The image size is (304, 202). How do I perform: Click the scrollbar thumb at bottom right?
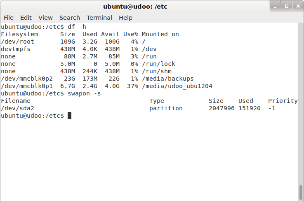click(x=301, y=193)
